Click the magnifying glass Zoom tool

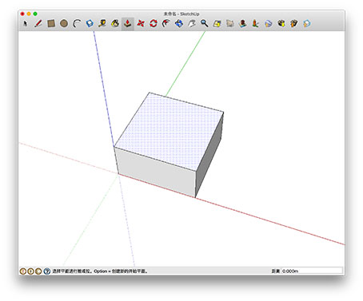(x=205, y=23)
